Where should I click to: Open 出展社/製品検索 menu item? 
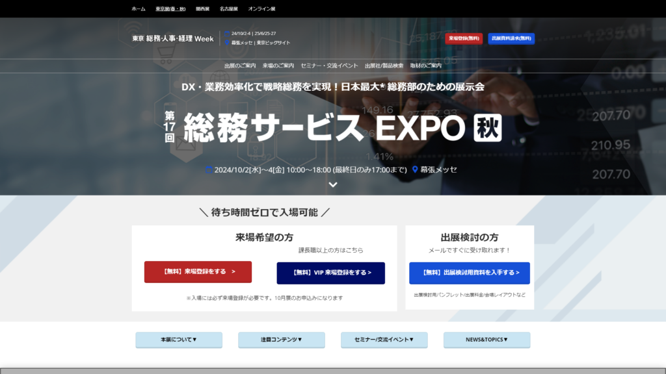(x=384, y=66)
